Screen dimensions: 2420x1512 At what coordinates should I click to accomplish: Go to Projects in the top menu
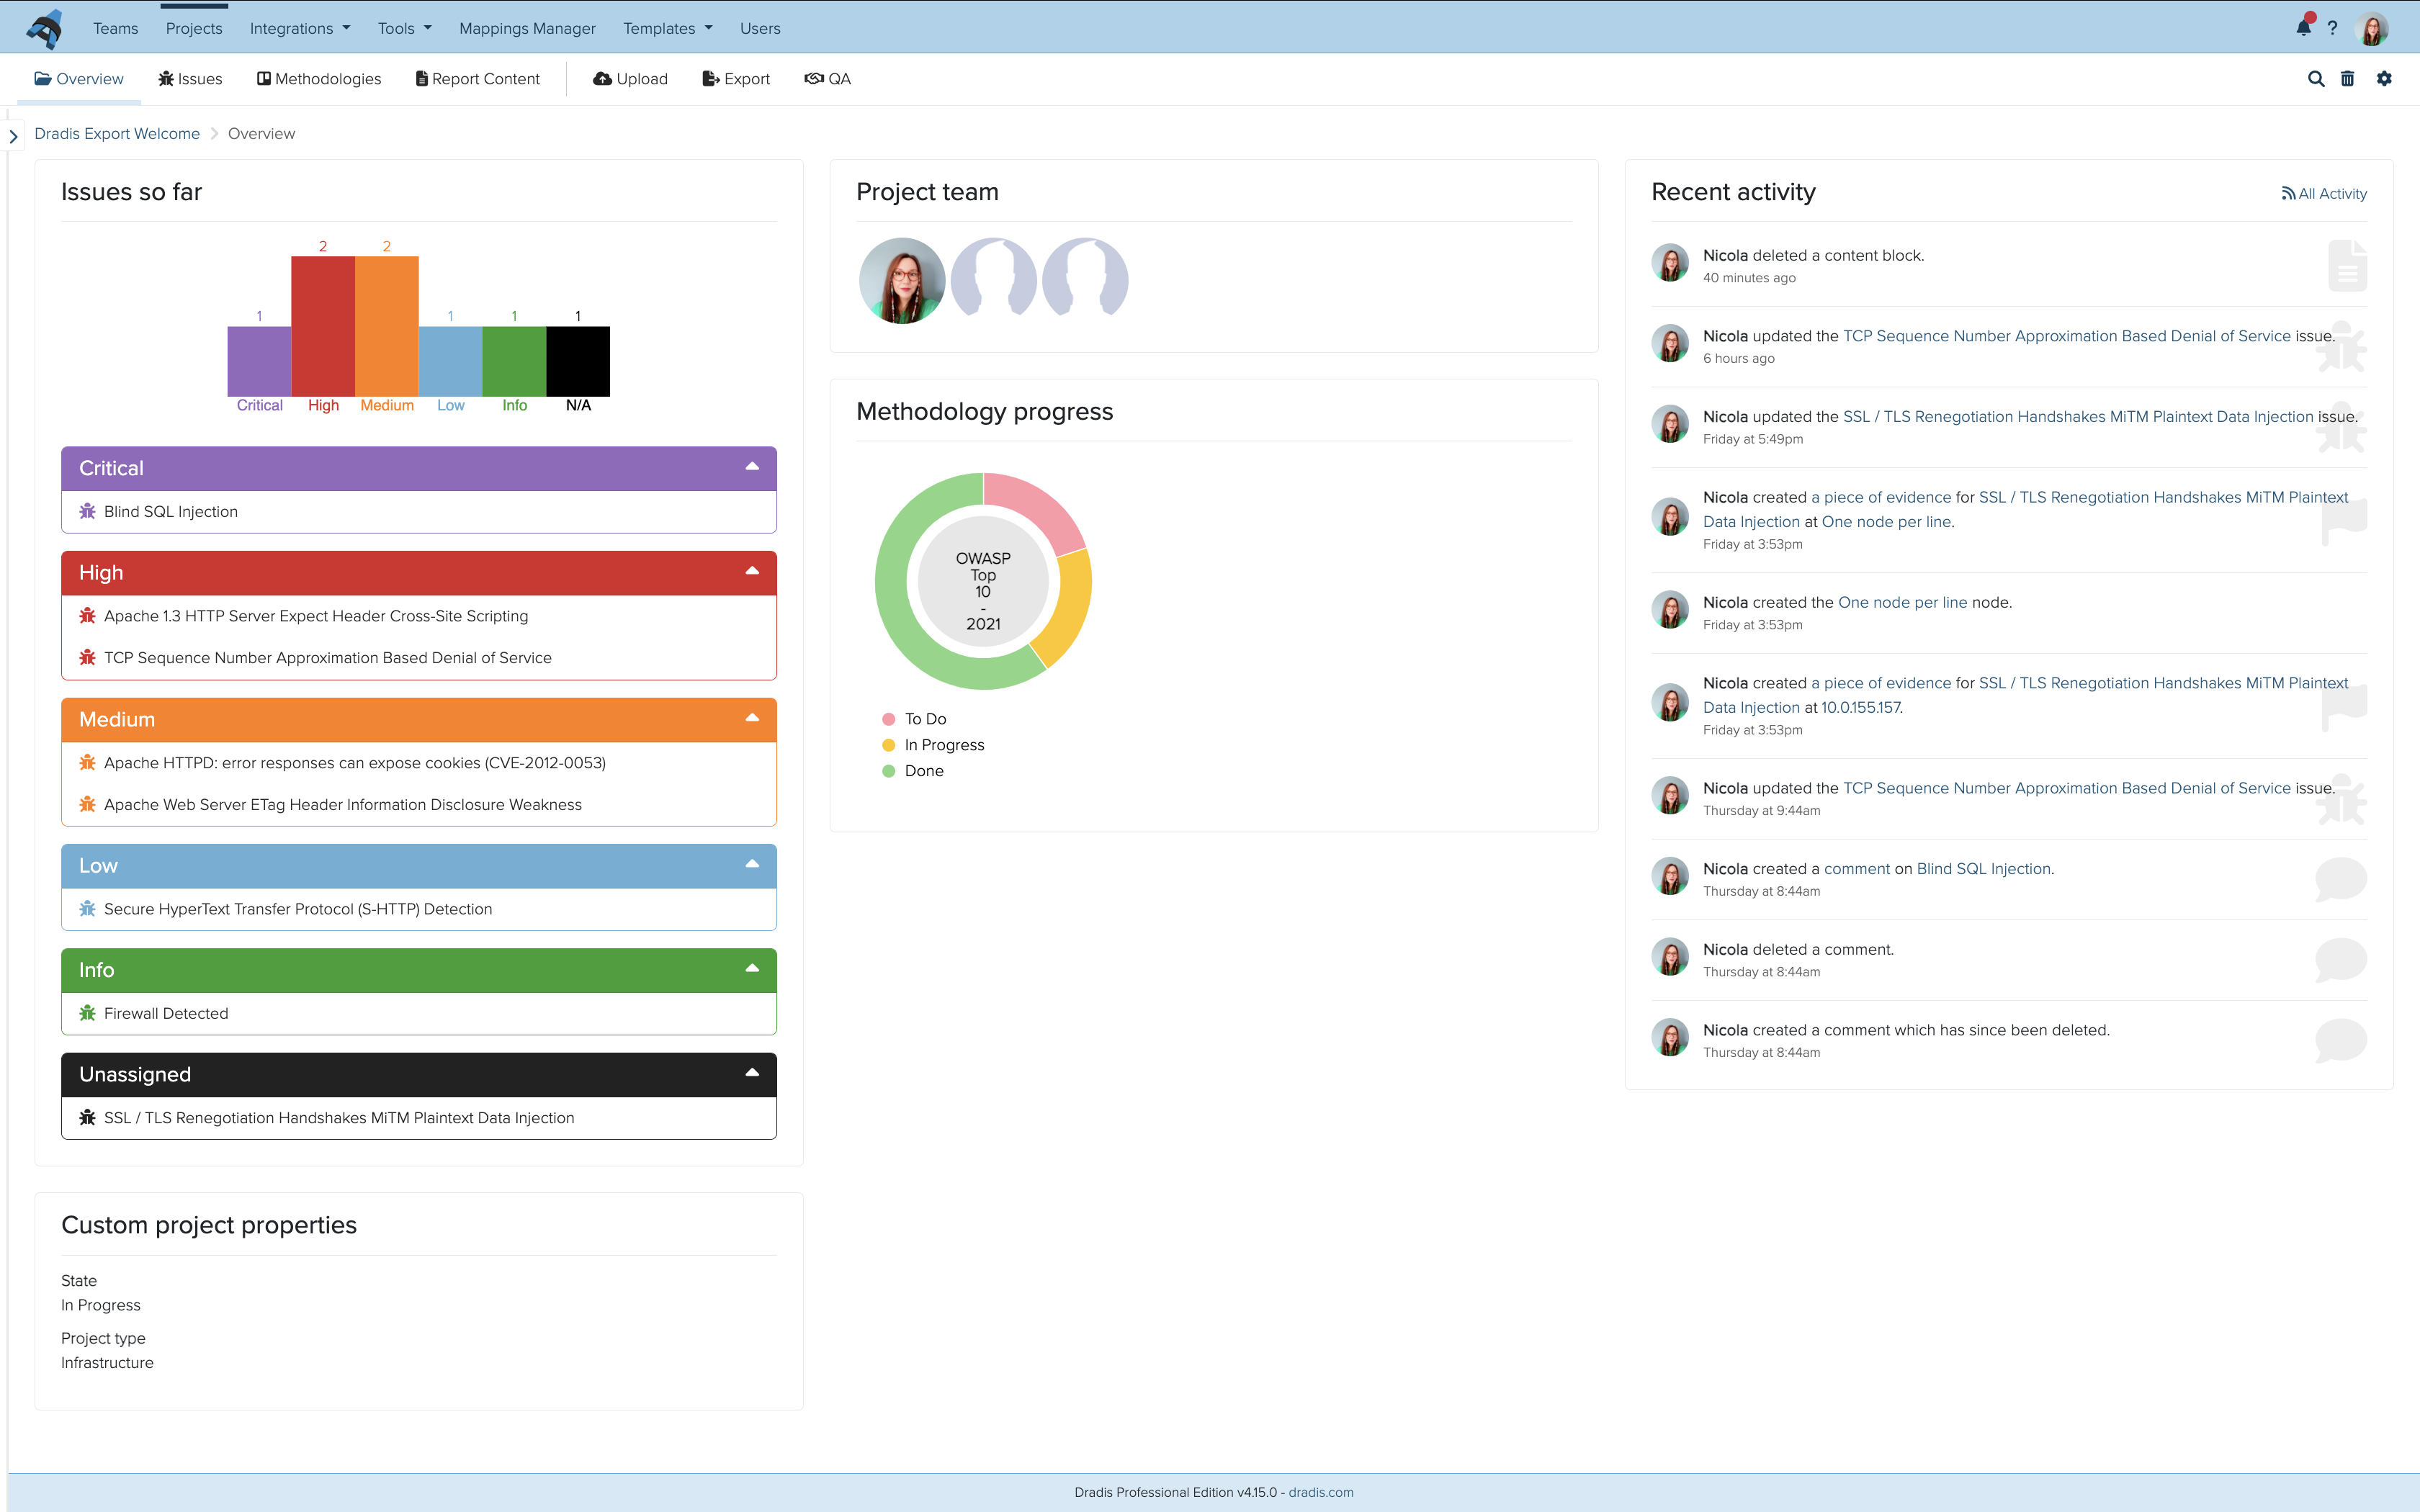tap(194, 28)
